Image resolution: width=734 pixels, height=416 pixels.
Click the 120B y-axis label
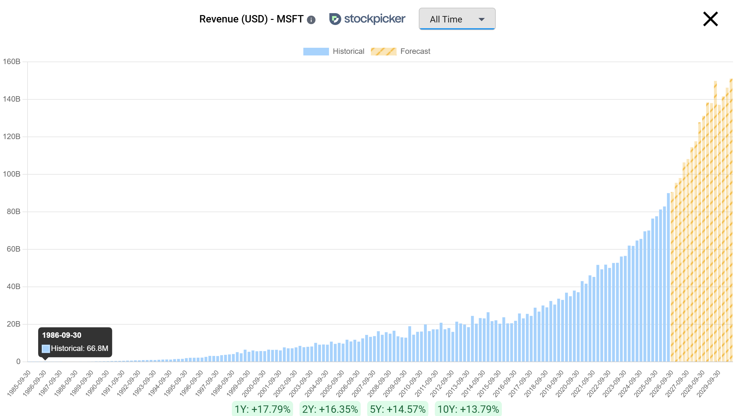pos(12,137)
